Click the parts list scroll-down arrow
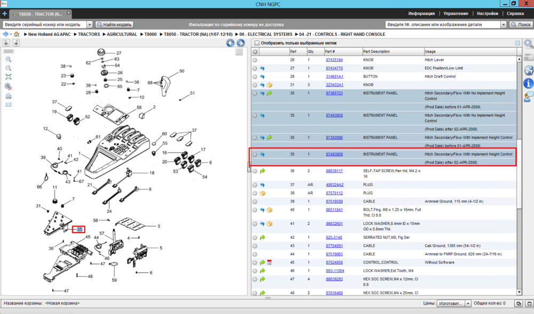 (520, 292)
